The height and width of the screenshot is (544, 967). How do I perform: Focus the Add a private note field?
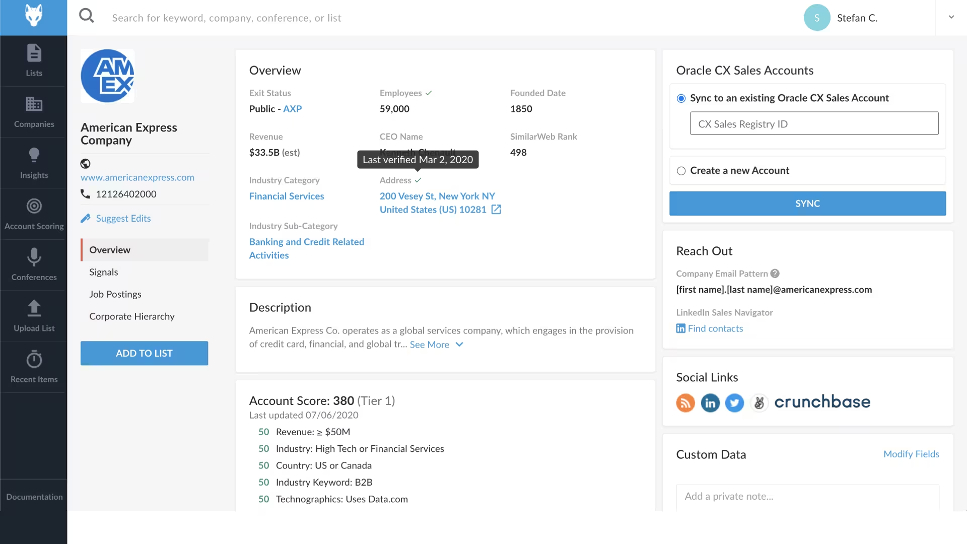point(807,498)
